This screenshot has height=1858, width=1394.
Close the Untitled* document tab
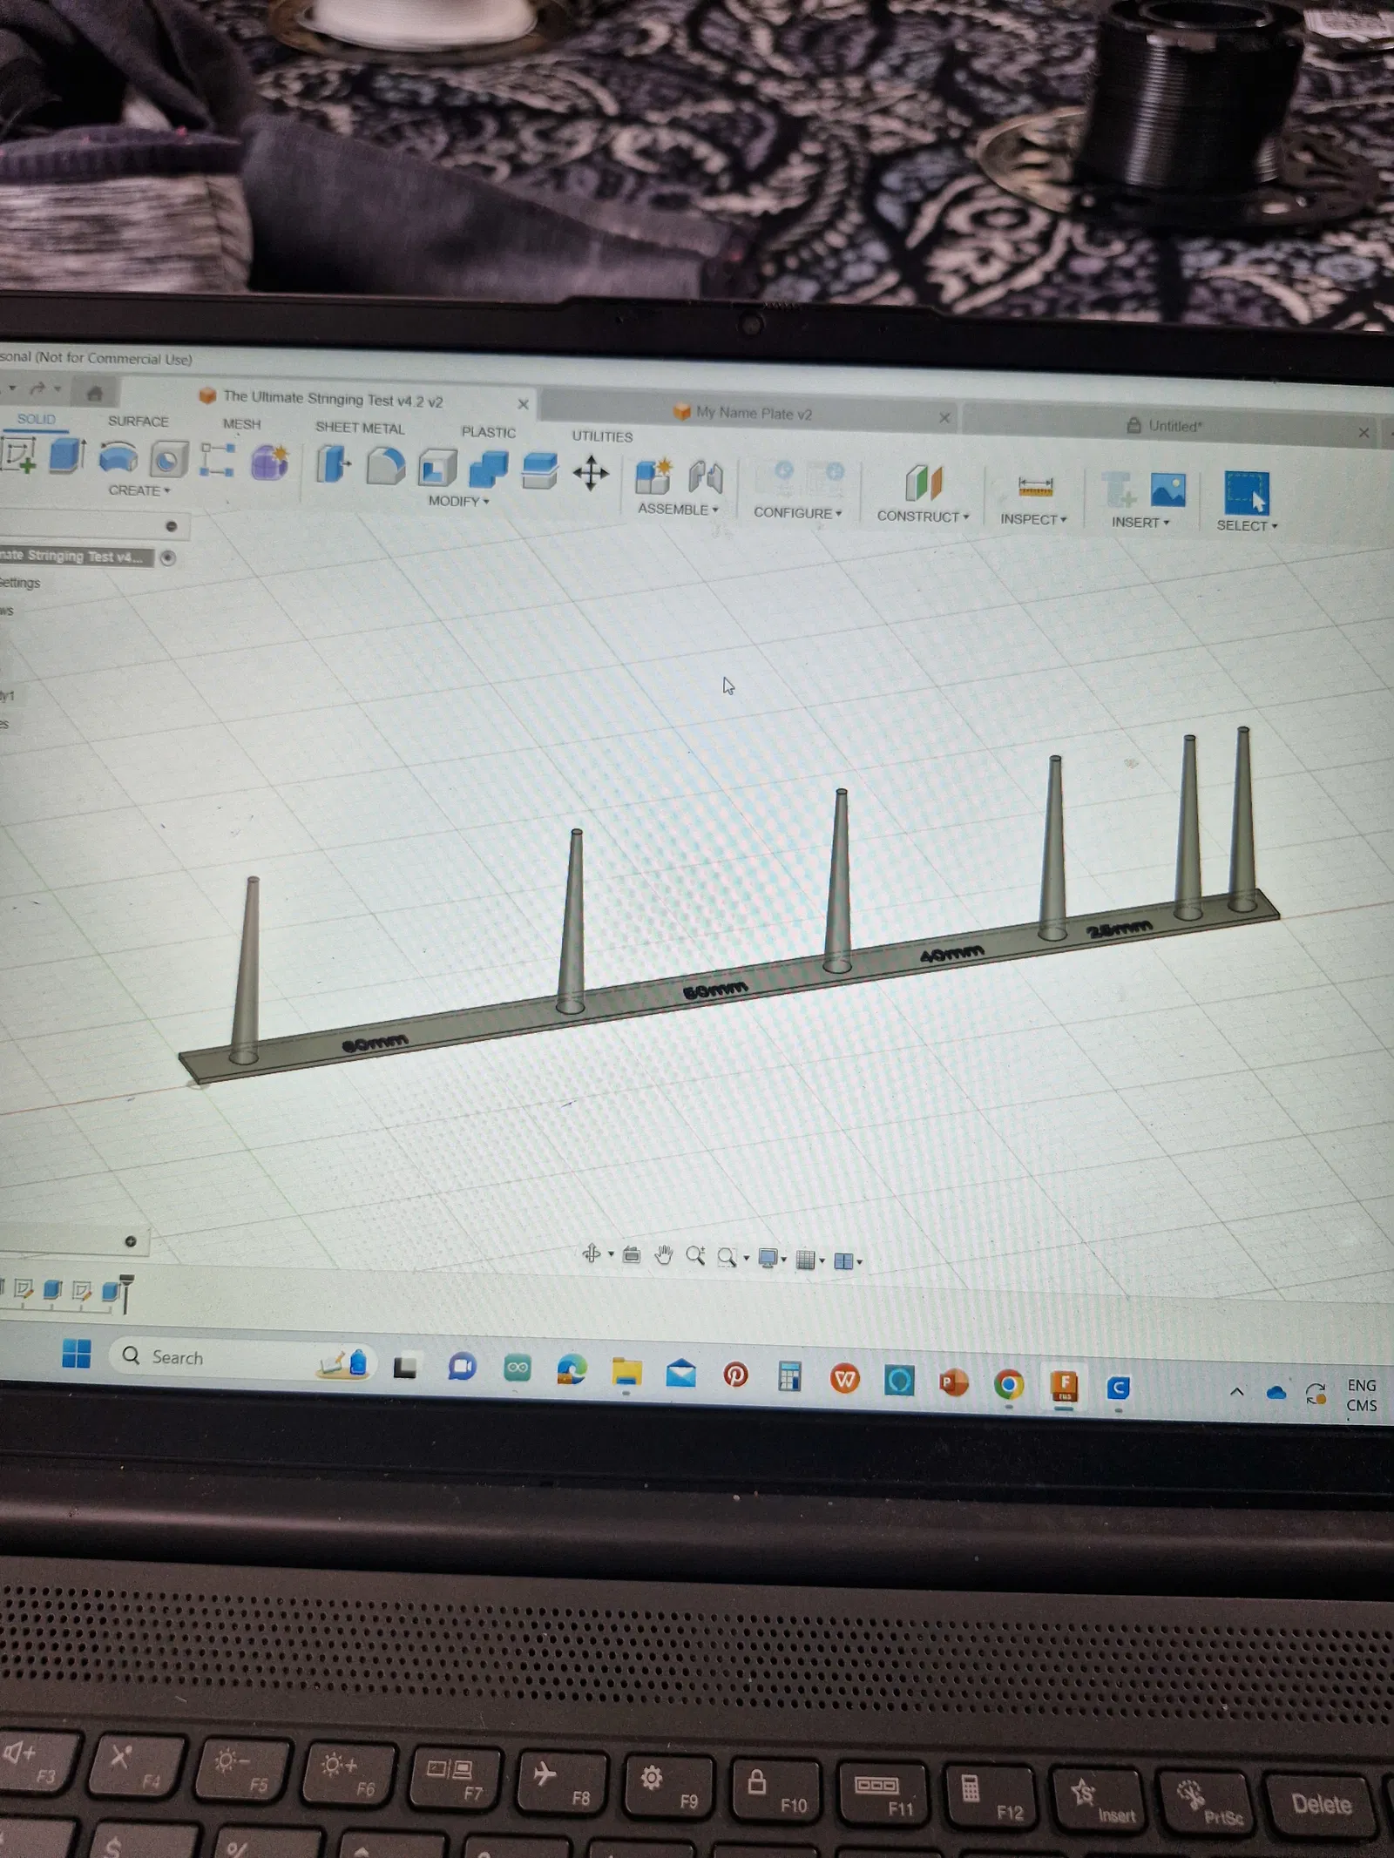1364,432
